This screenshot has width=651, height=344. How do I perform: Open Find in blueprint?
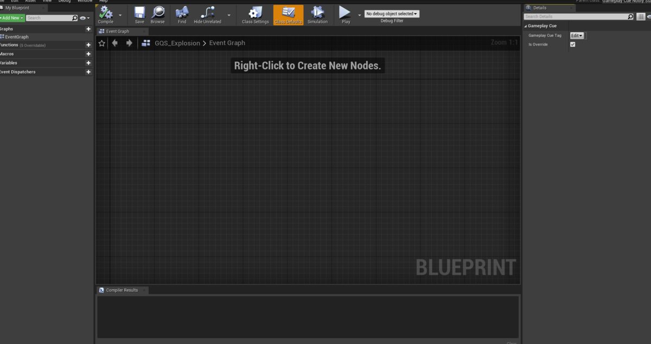[x=182, y=15]
